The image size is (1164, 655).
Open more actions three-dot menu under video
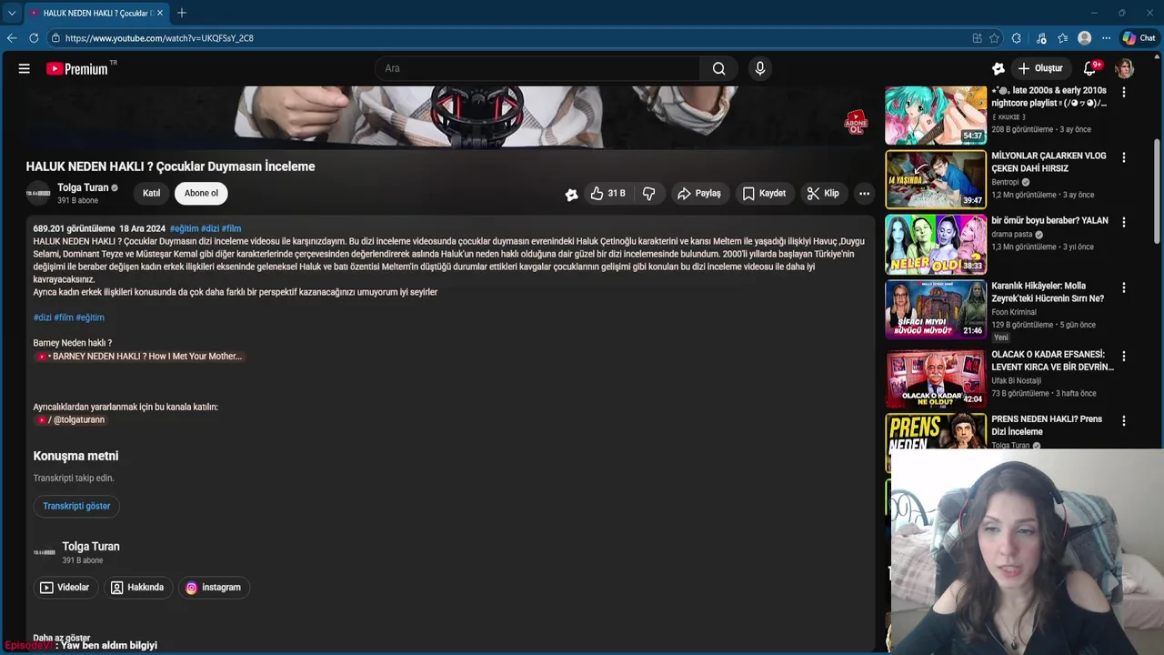click(864, 193)
